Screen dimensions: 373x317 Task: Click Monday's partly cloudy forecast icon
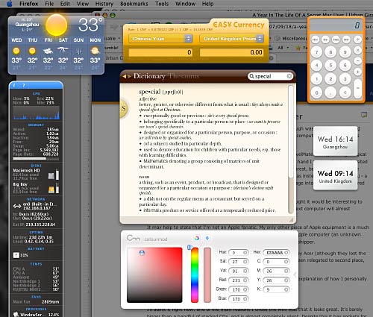tap(95, 51)
